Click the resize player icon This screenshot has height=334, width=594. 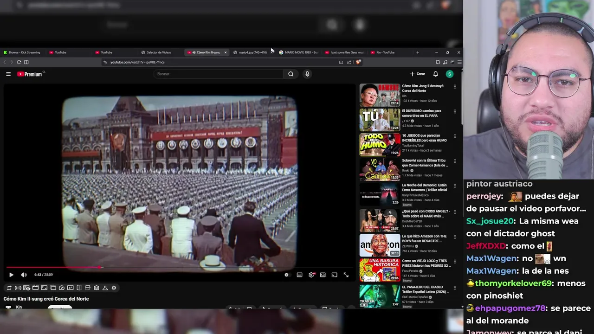pyautogui.click(x=44, y=288)
